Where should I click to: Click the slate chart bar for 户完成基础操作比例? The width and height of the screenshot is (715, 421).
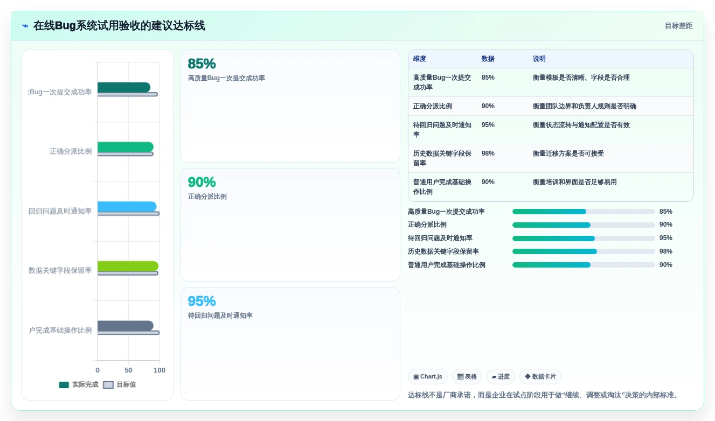(x=126, y=326)
